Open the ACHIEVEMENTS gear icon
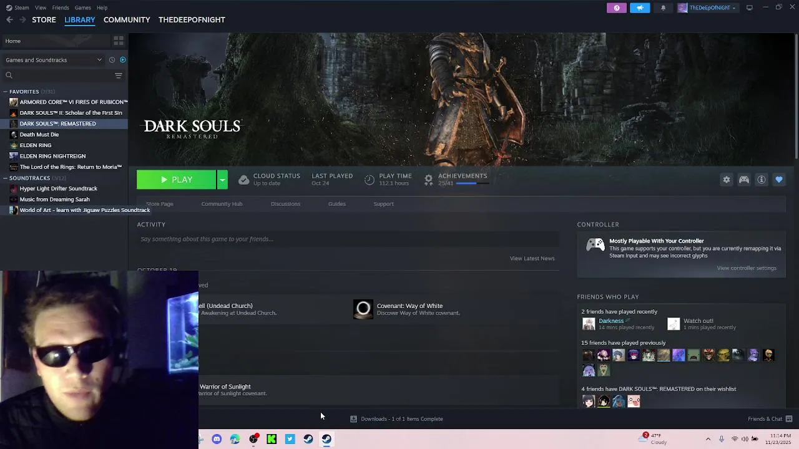 429,180
